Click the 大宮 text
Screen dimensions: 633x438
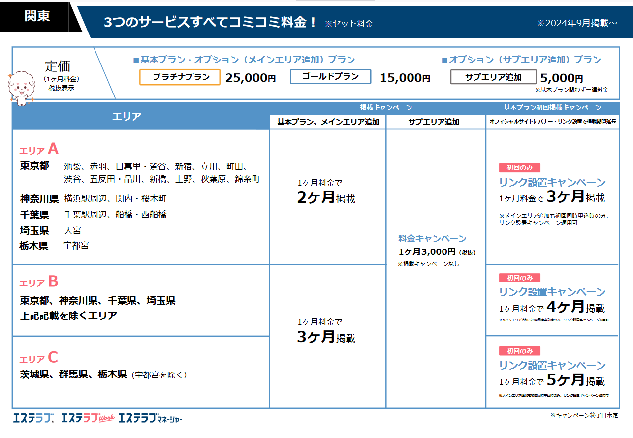[x=72, y=230]
